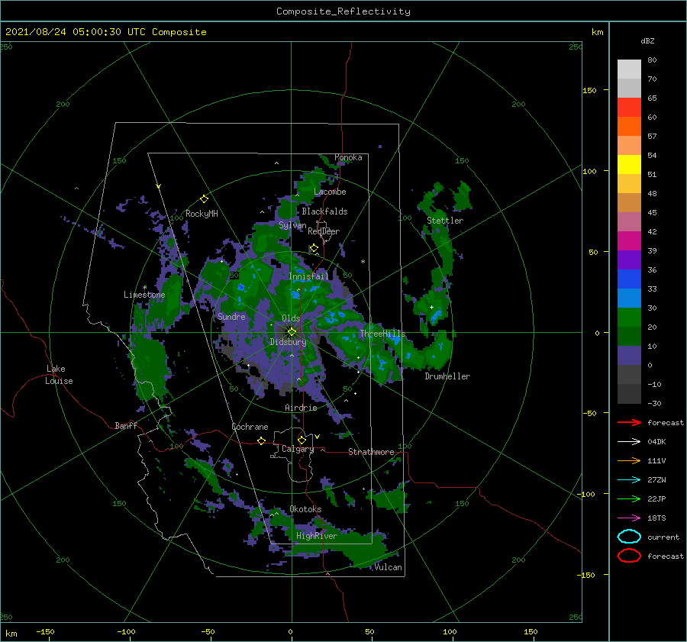Screen dimensions: 687x642
Task: Click the Lake Louise label
Action: point(59,375)
